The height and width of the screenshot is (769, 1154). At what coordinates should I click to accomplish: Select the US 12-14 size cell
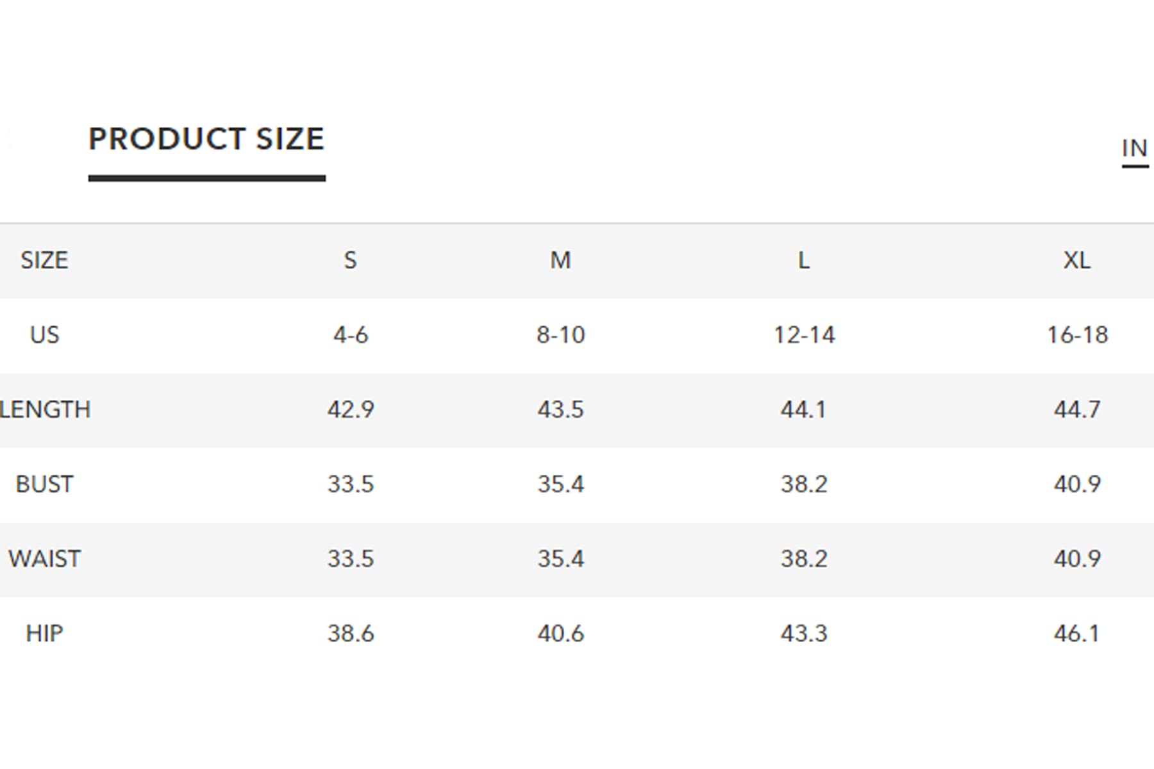(804, 335)
